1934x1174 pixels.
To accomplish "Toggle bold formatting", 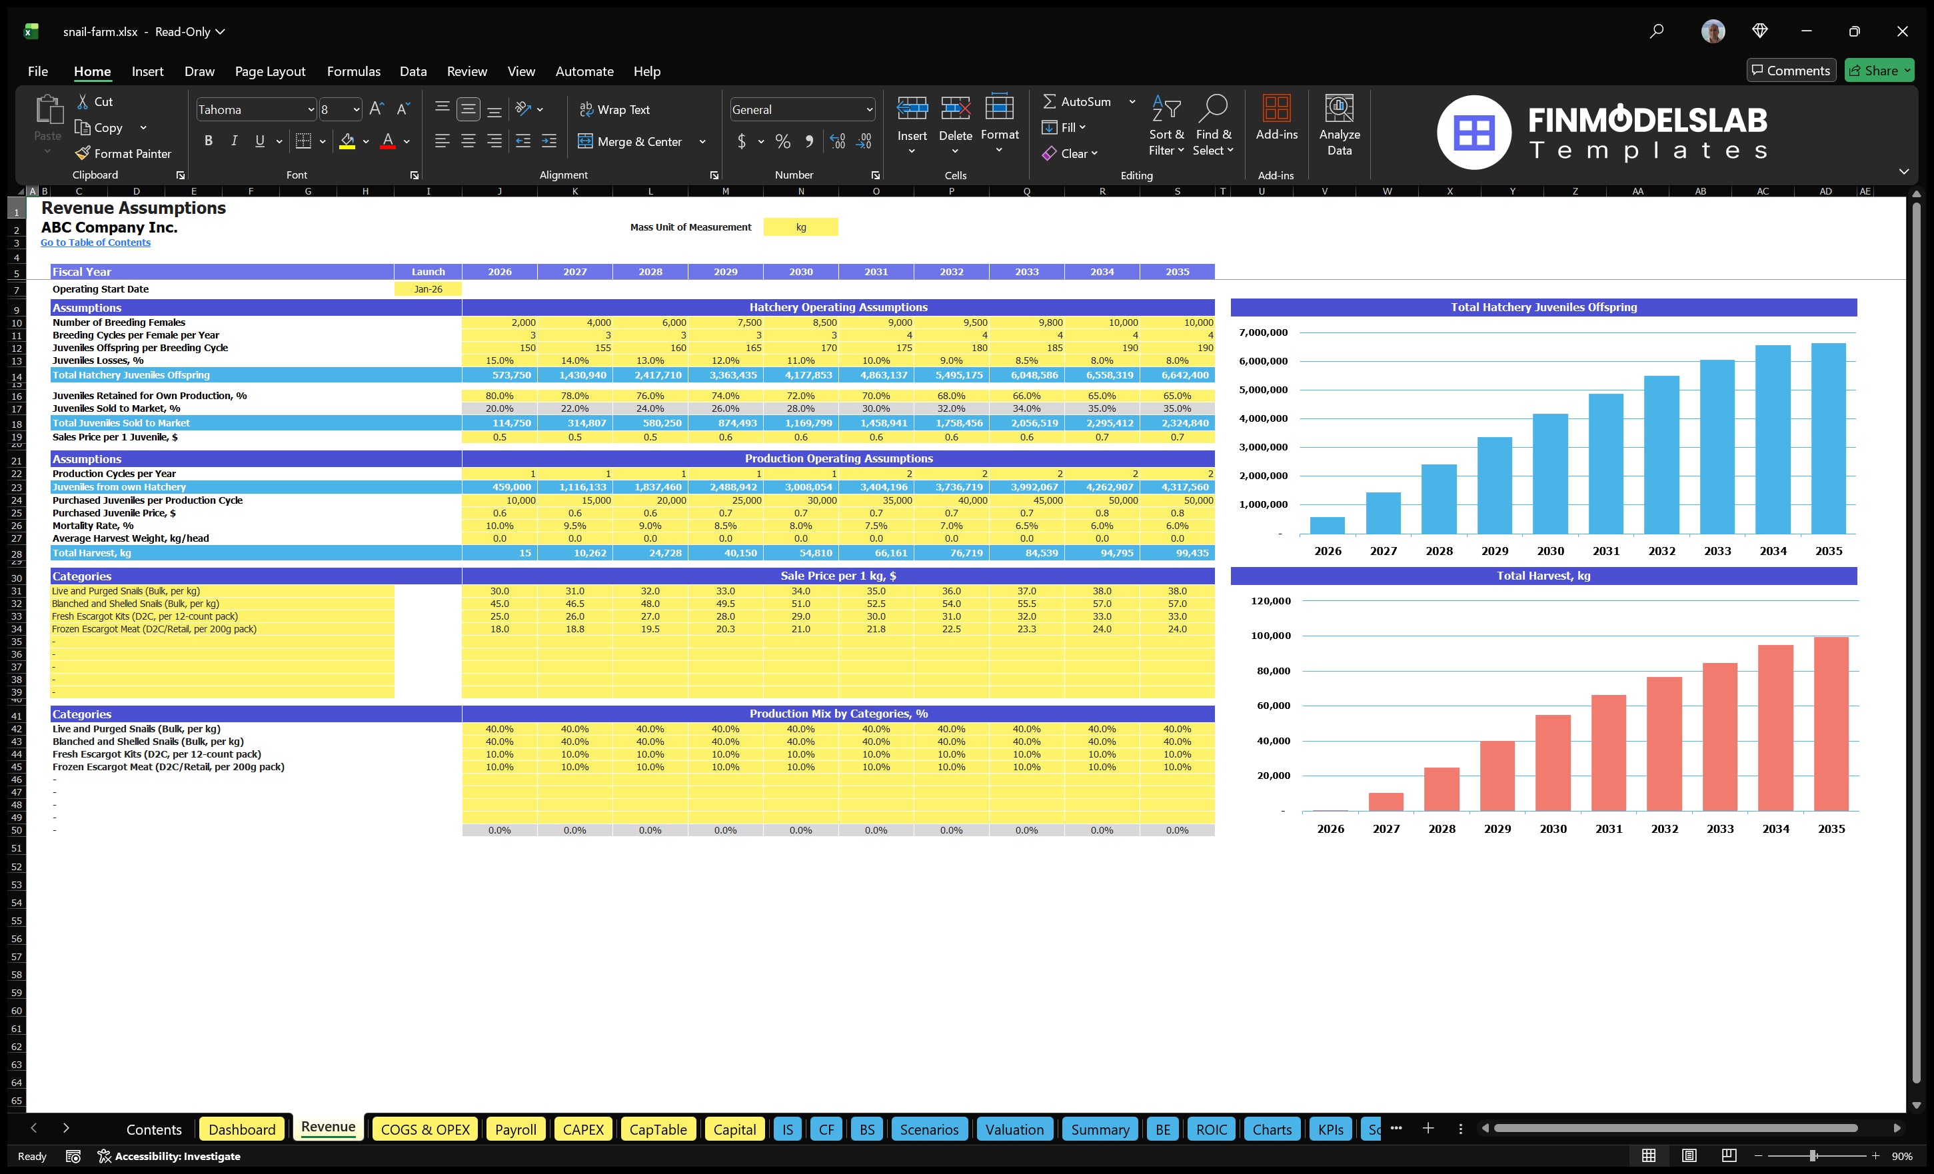I will [208, 141].
